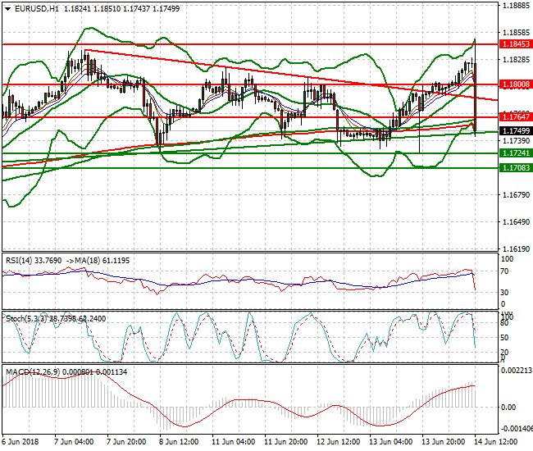Click the 7 Jun 04:00 time axis label

pyautogui.click(x=74, y=442)
